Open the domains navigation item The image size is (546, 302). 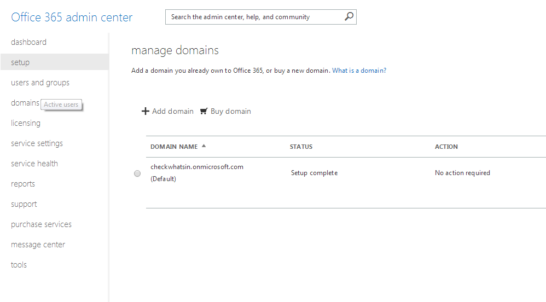25,103
